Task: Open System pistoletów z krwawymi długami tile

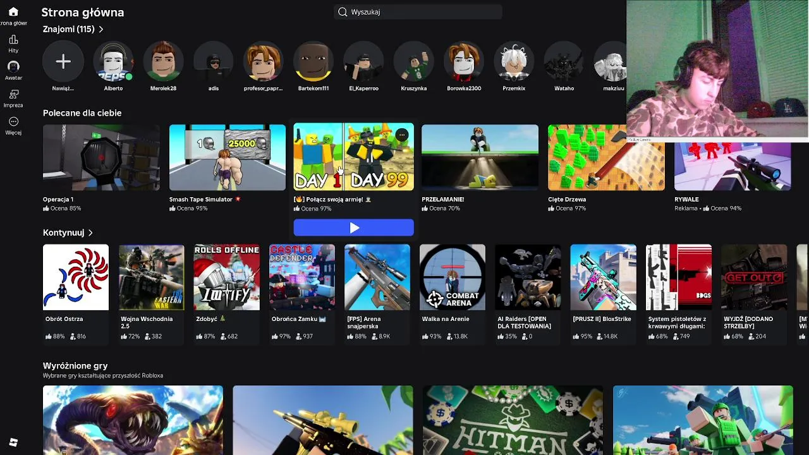Action: [x=679, y=277]
